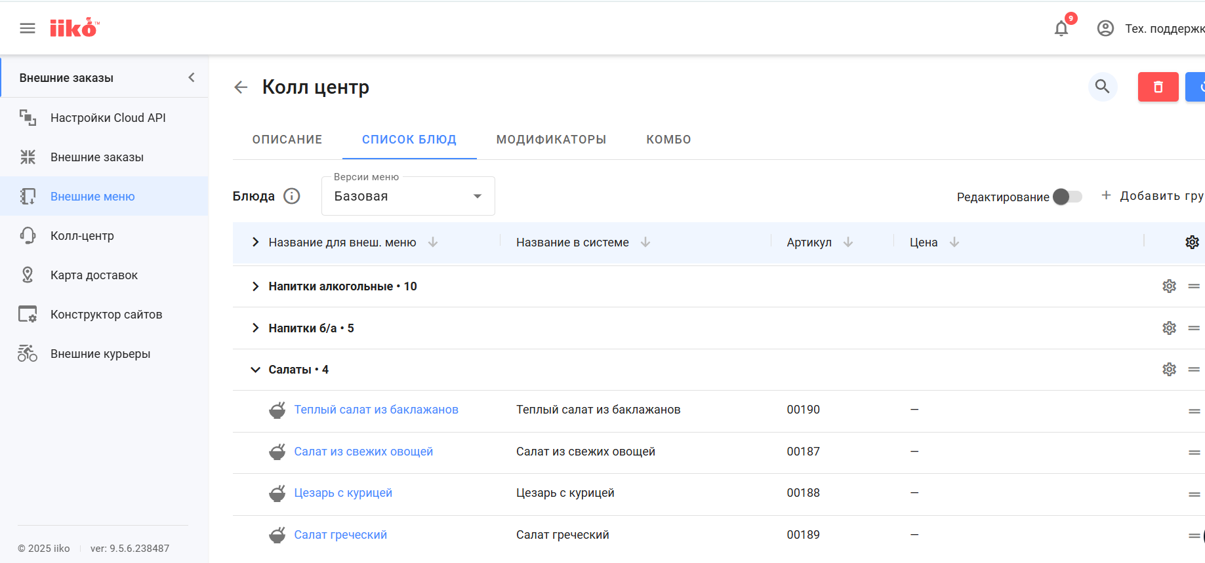The width and height of the screenshot is (1205, 563).
Task: Switch to the Описание tab
Action: click(x=287, y=140)
